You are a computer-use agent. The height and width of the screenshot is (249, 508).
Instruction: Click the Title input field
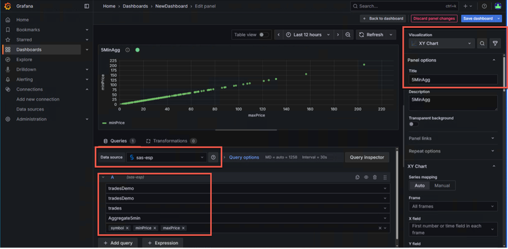[453, 79]
